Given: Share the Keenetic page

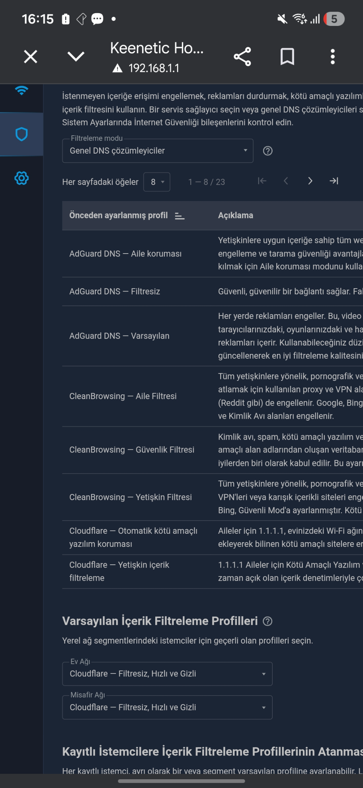Looking at the screenshot, I should tap(242, 57).
